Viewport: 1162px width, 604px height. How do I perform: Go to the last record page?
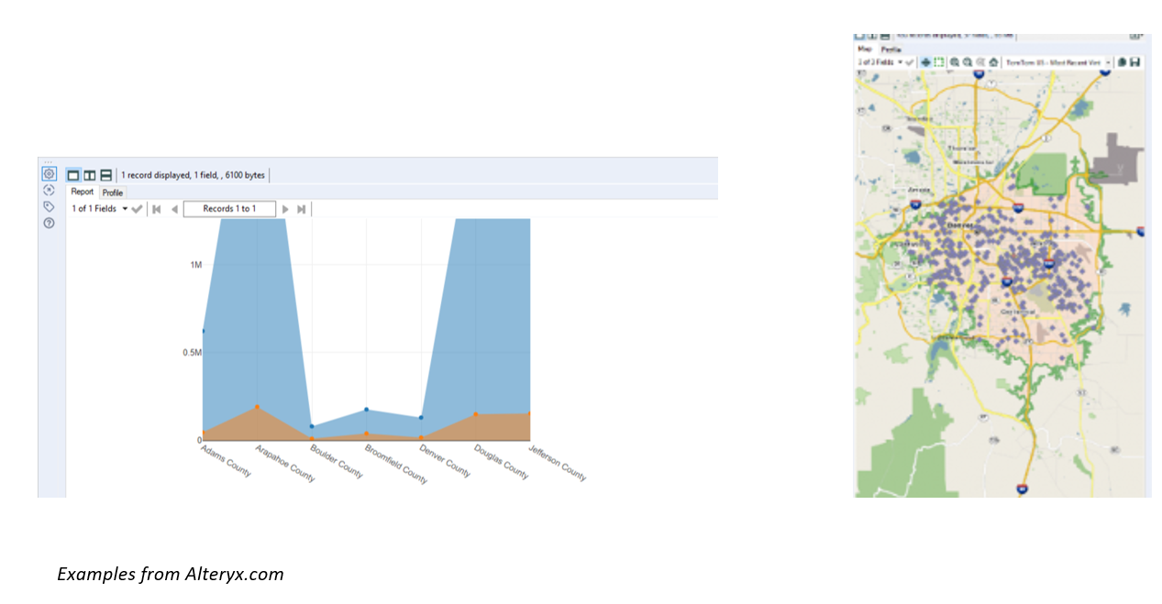[301, 209]
